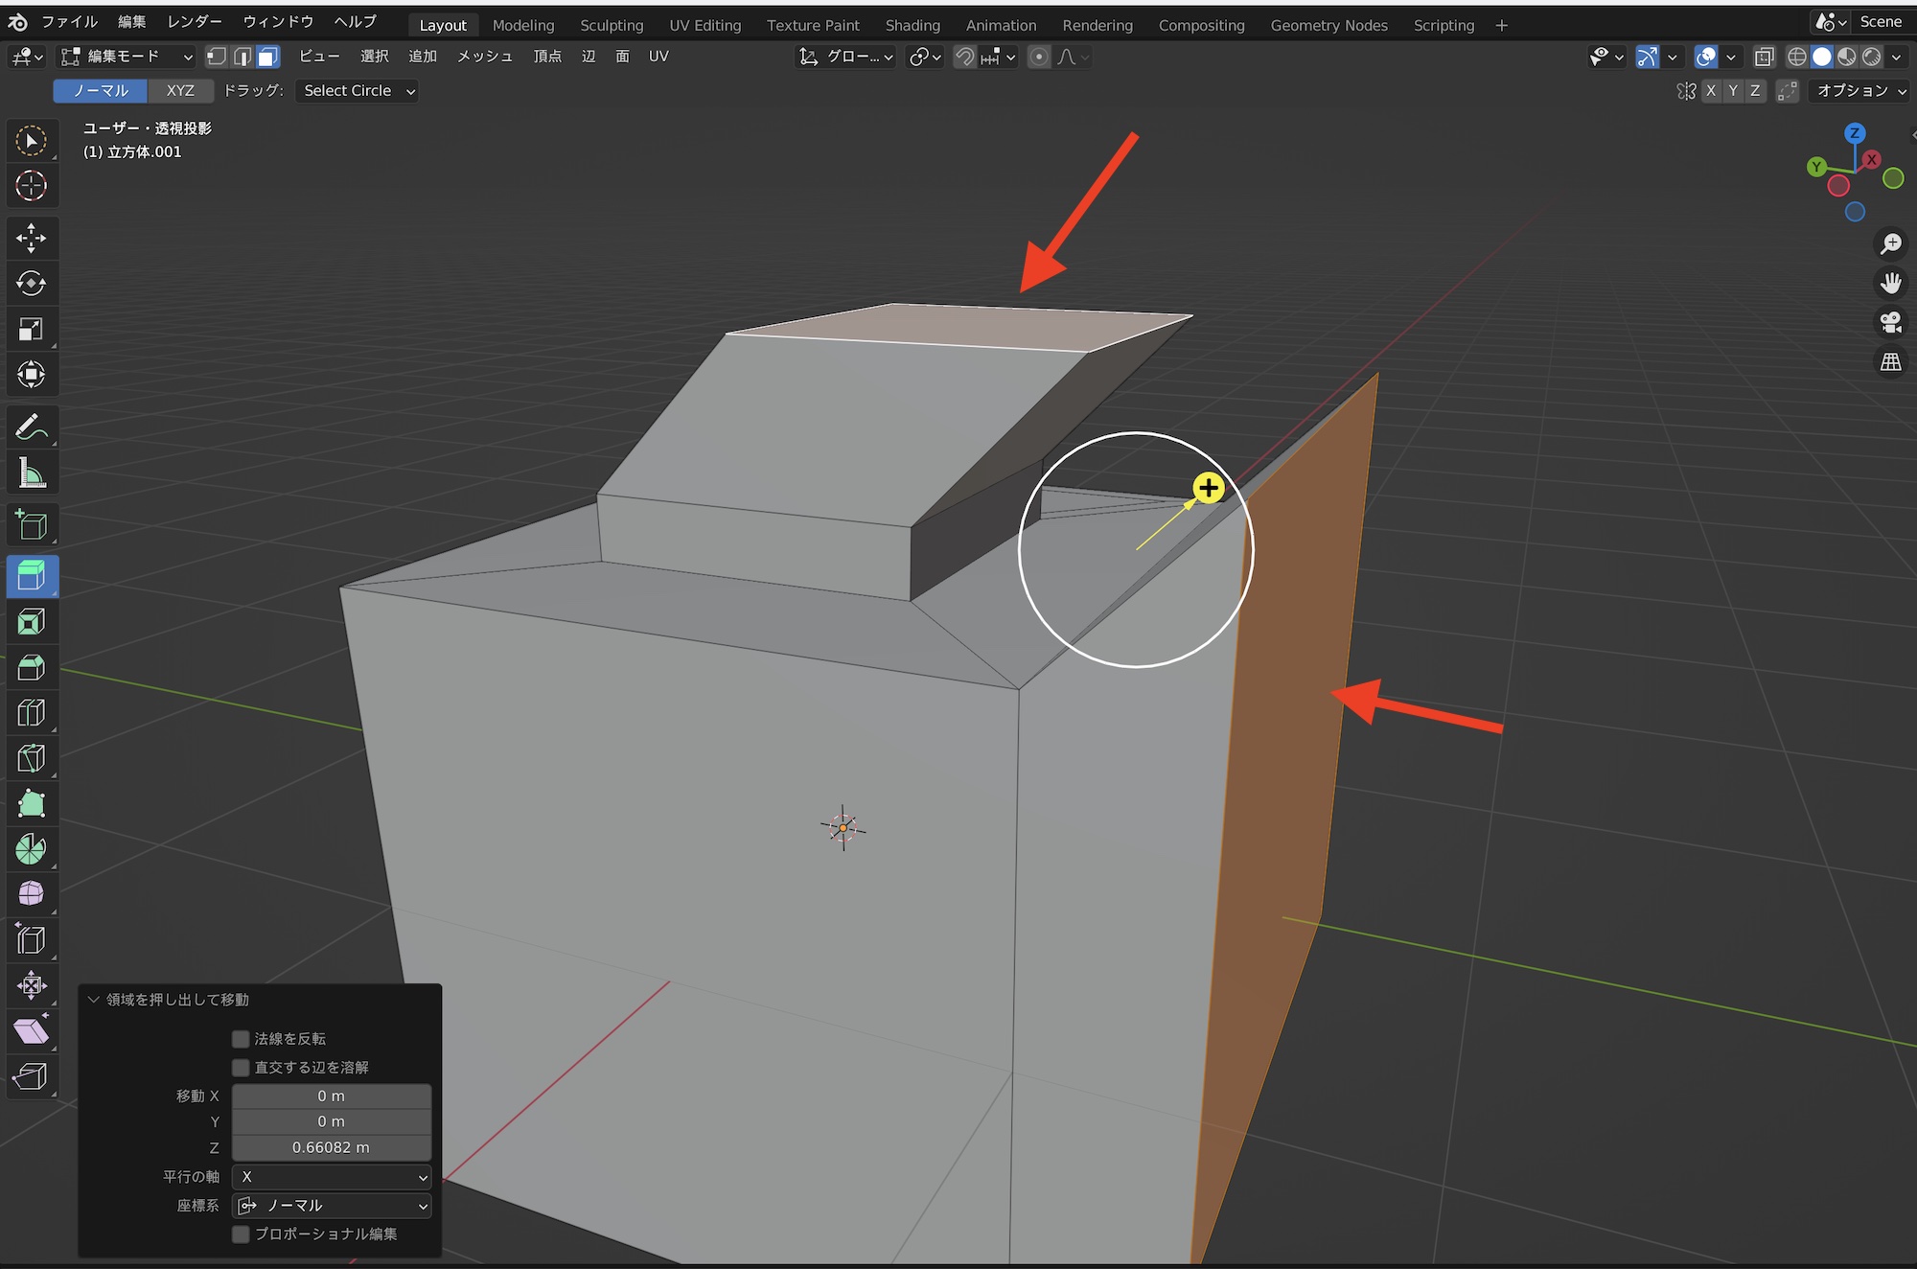Image resolution: width=1917 pixels, height=1269 pixels.
Task: Open the オプション options button
Action: 1860,91
